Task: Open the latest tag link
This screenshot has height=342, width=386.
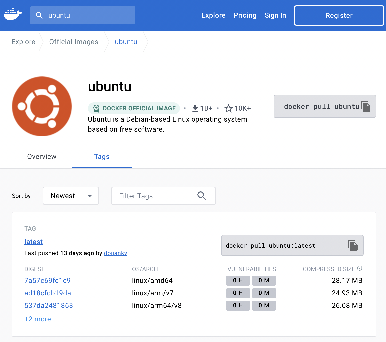Action: pyautogui.click(x=34, y=242)
